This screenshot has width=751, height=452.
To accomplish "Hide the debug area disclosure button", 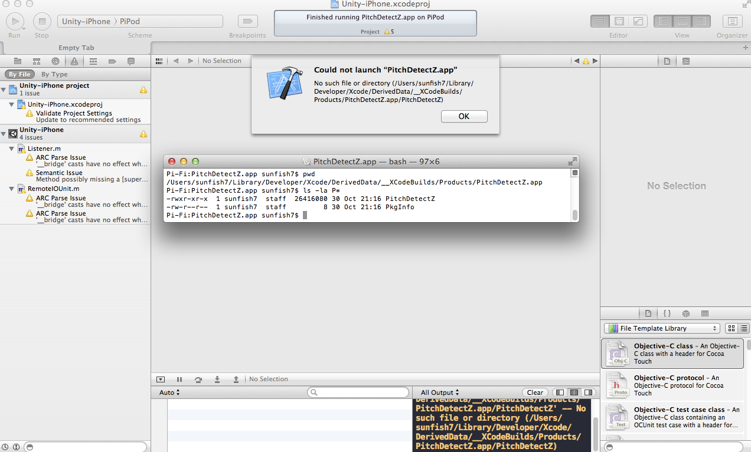I will click(161, 379).
